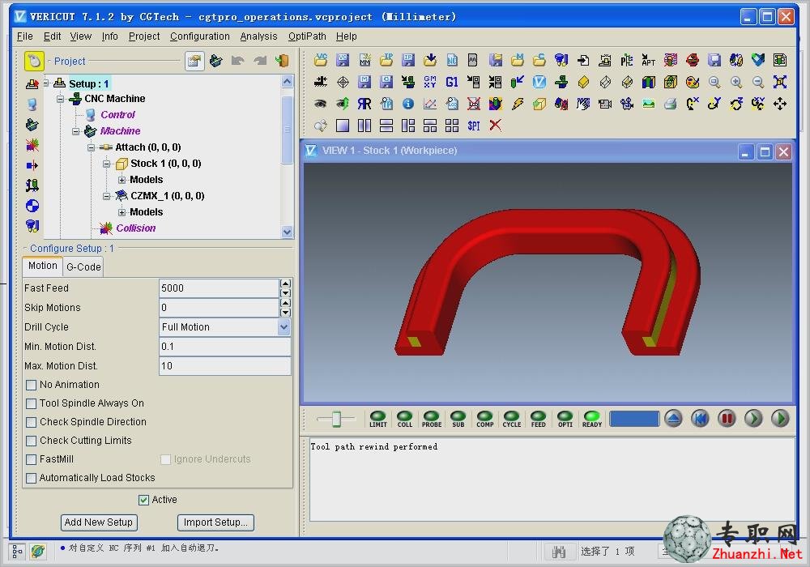Click the mirrored R reverse toolbar icon

tap(364, 104)
